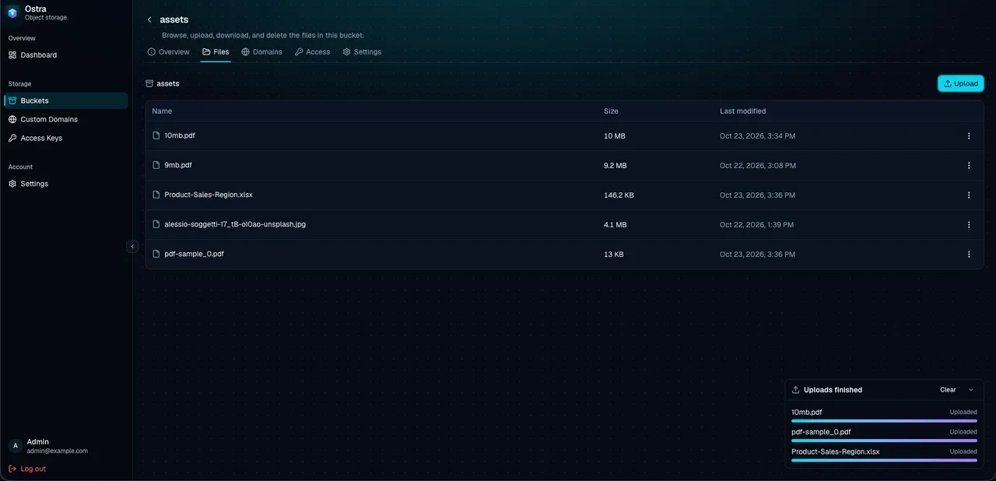Click progress bar for 10mb.pdf upload
The image size is (996, 481).
point(884,420)
